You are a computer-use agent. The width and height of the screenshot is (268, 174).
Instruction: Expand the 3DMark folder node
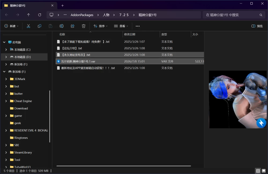[6, 79]
